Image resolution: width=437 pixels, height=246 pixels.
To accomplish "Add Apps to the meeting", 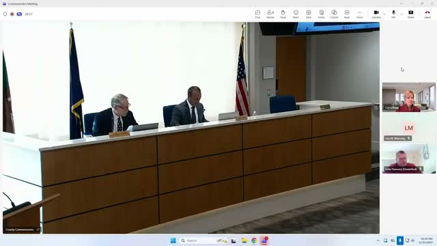I will click(x=347, y=14).
